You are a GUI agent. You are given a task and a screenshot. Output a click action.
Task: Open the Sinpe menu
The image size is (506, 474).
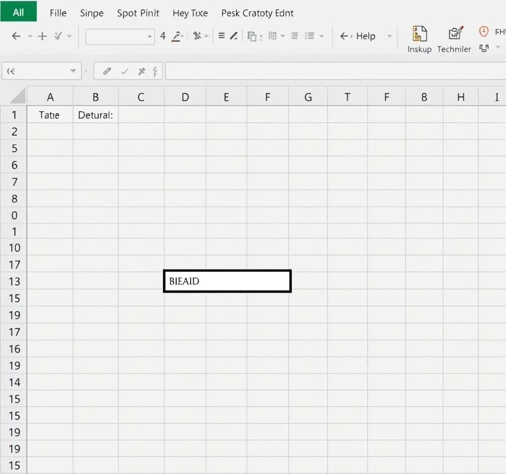click(92, 13)
